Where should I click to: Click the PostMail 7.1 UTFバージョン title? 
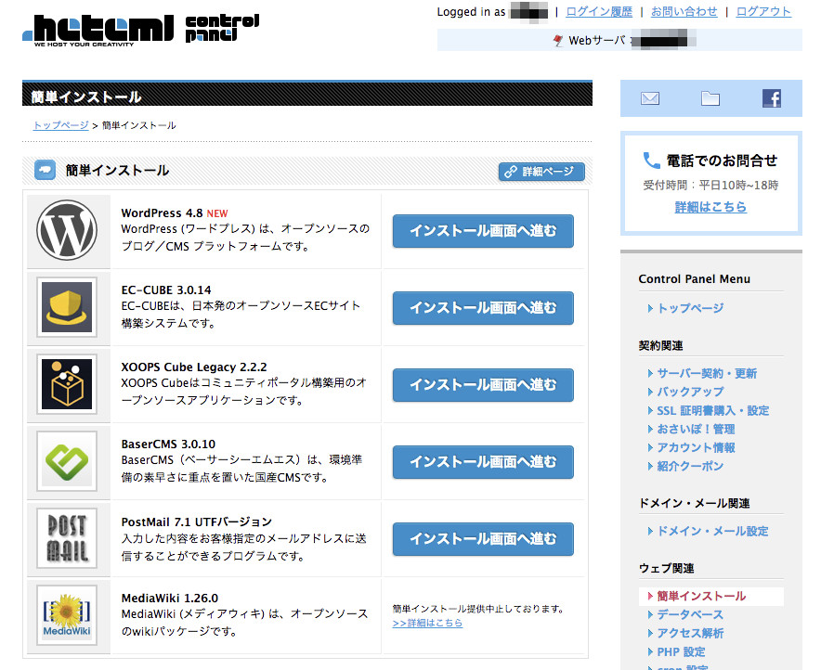point(196,522)
